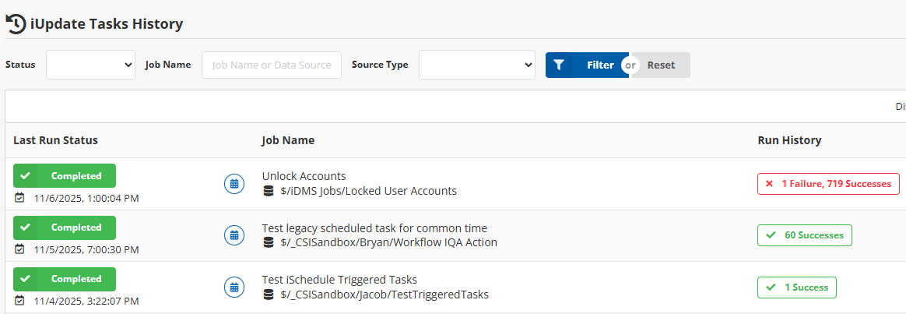The image size is (906, 314).
Task: Open the 1 Success run history badge
Action: click(797, 287)
